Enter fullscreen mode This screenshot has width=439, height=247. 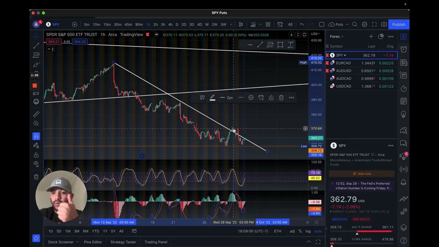click(374, 24)
